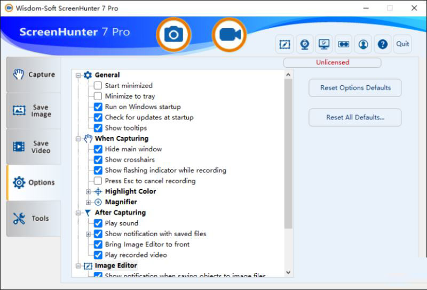This screenshot has height=290, width=427.
Task: Quit the application via Quit button
Action: point(402,44)
